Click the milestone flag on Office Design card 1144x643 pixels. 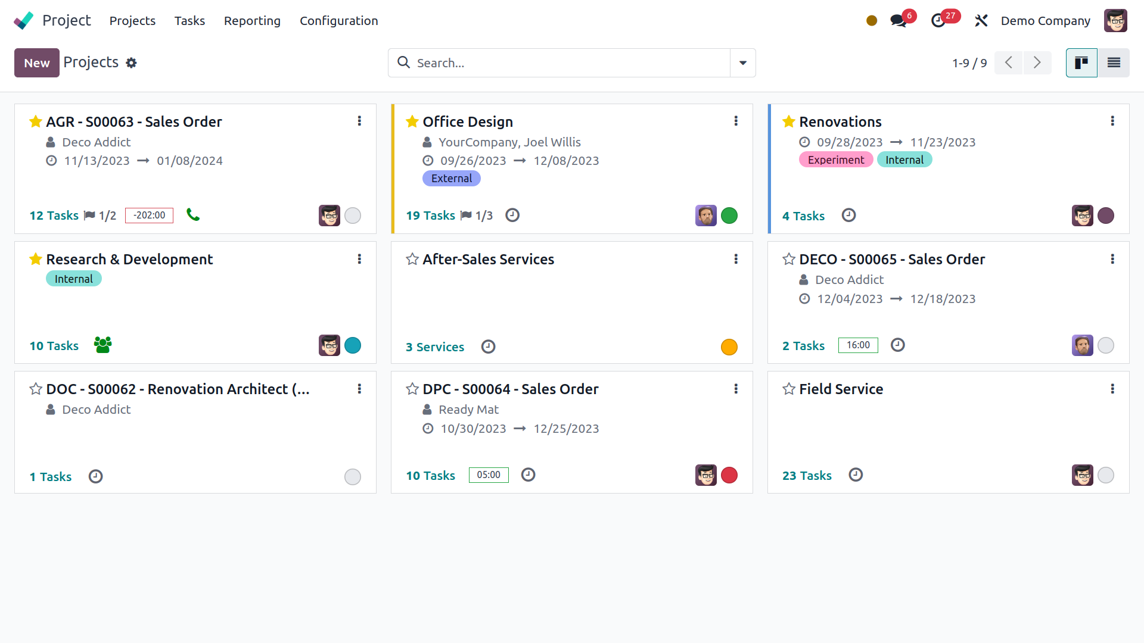(x=468, y=216)
